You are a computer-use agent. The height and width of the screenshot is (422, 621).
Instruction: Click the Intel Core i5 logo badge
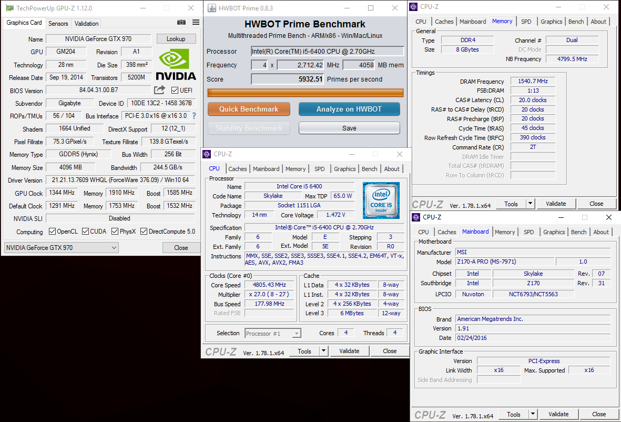click(381, 200)
